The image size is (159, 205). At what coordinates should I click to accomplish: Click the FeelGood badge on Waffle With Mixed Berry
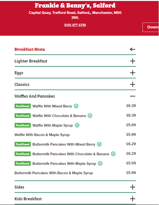click(x=22, y=106)
